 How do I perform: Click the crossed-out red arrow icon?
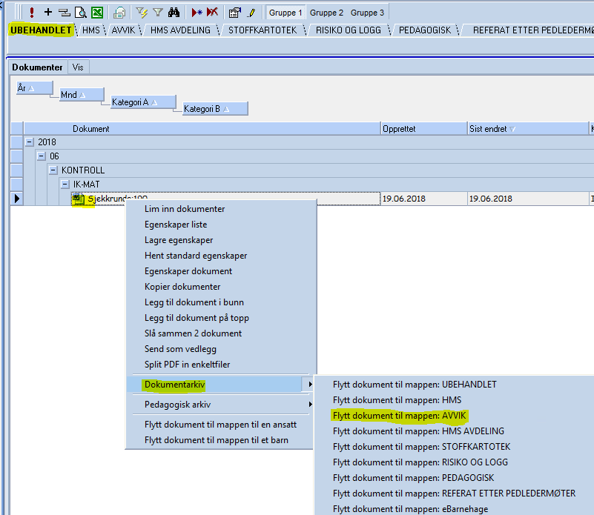[x=213, y=13]
